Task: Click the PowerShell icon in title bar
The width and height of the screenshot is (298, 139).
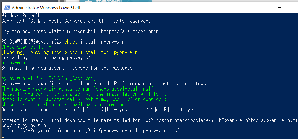Action: (x=7, y=8)
